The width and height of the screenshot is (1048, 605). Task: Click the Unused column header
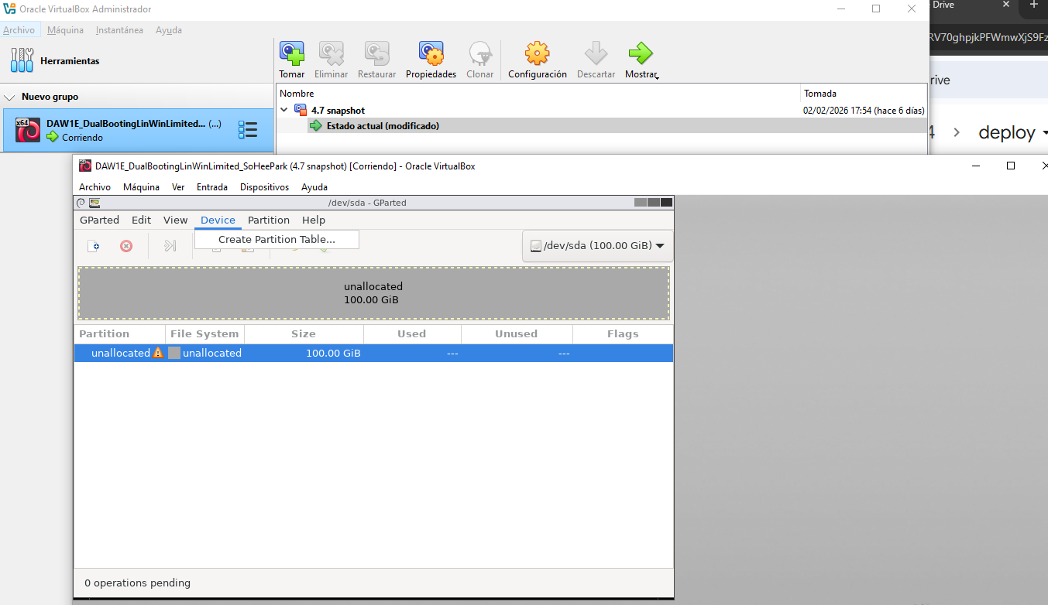[517, 334]
